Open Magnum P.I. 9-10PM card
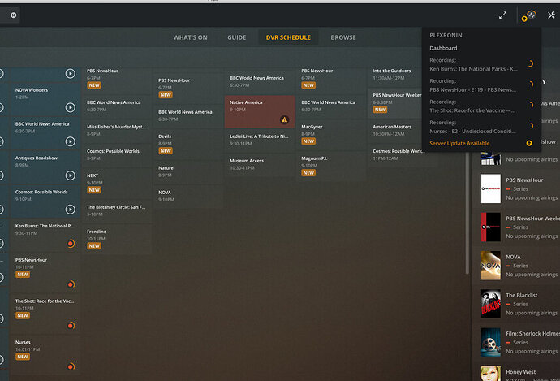The width and height of the screenshot is (560, 381). pyautogui.click(x=331, y=166)
